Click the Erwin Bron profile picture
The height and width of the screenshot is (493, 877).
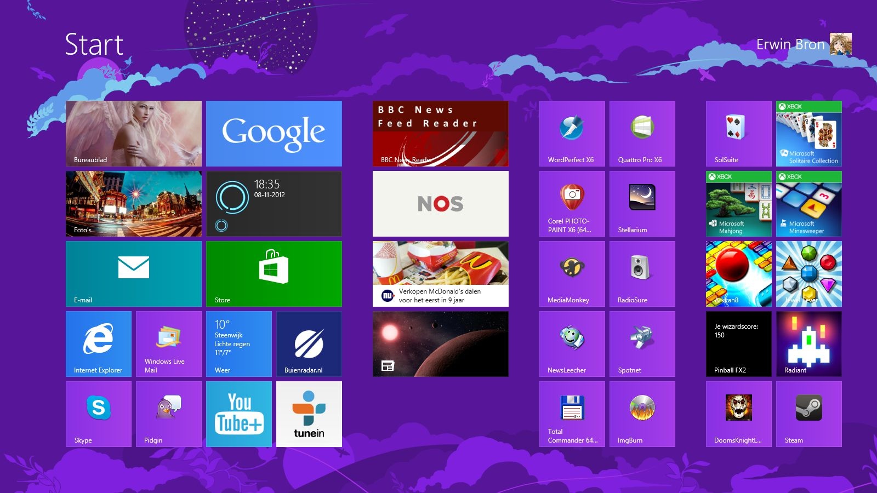841,44
